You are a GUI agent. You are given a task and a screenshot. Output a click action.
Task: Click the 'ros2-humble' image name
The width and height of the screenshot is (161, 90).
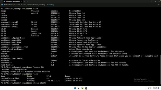[7, 65]
